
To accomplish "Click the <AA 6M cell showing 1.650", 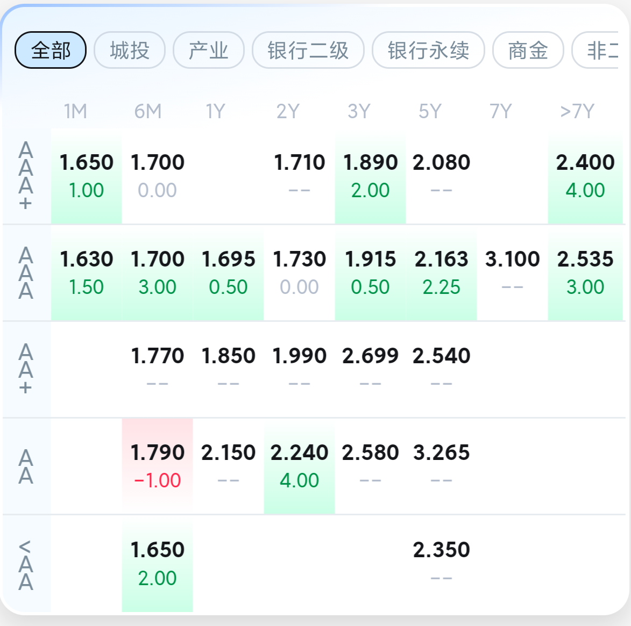I will 158,563.
